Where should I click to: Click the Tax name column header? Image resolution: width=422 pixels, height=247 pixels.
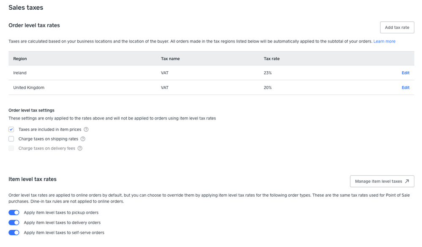click(x=170, y=59)
